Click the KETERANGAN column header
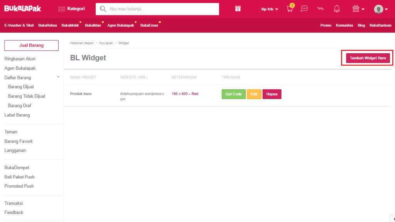This screenshot has width=395, height=222. [x=184, y=77]
